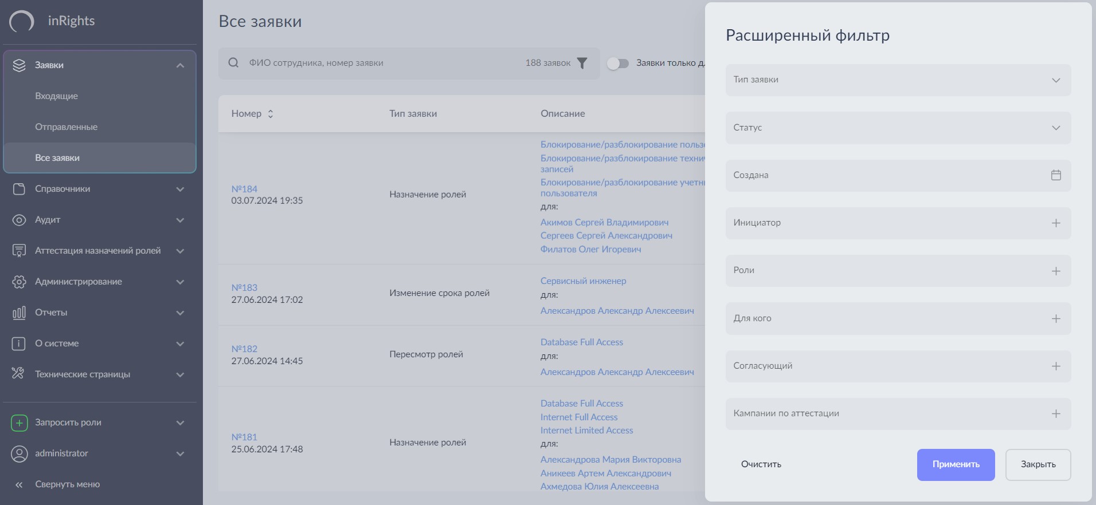
Task: Click the ФИО сотрудника search field
Action: (x=378, y=63)
